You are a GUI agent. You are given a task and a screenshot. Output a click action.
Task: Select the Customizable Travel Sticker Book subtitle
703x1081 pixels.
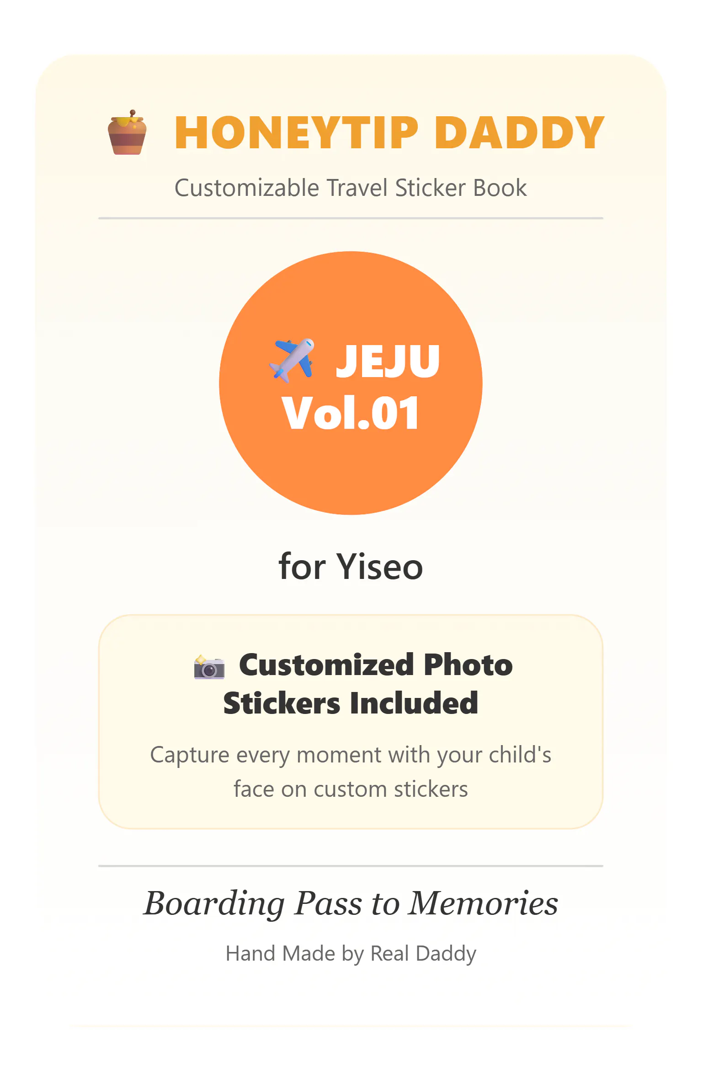[x=351, y=188]
